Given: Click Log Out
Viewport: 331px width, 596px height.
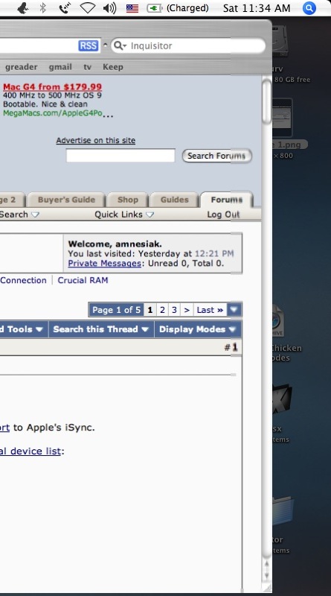Looking at the screenshot, I should (x=223, y=215).
